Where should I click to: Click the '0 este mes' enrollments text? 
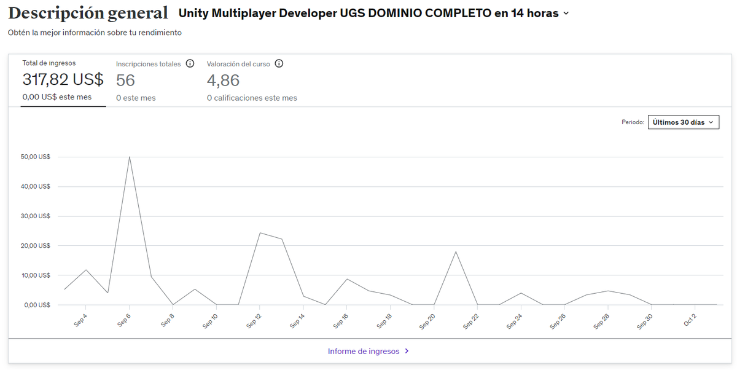click(x=136, y=98)
